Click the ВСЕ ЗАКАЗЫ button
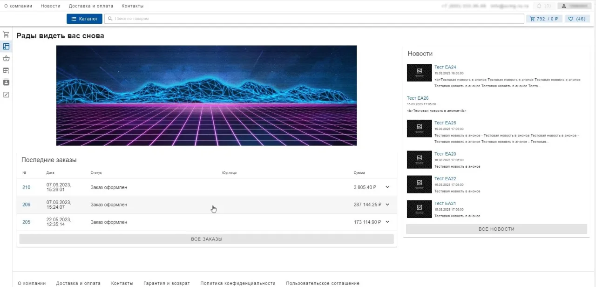596x287 pixels. point(206,239)
